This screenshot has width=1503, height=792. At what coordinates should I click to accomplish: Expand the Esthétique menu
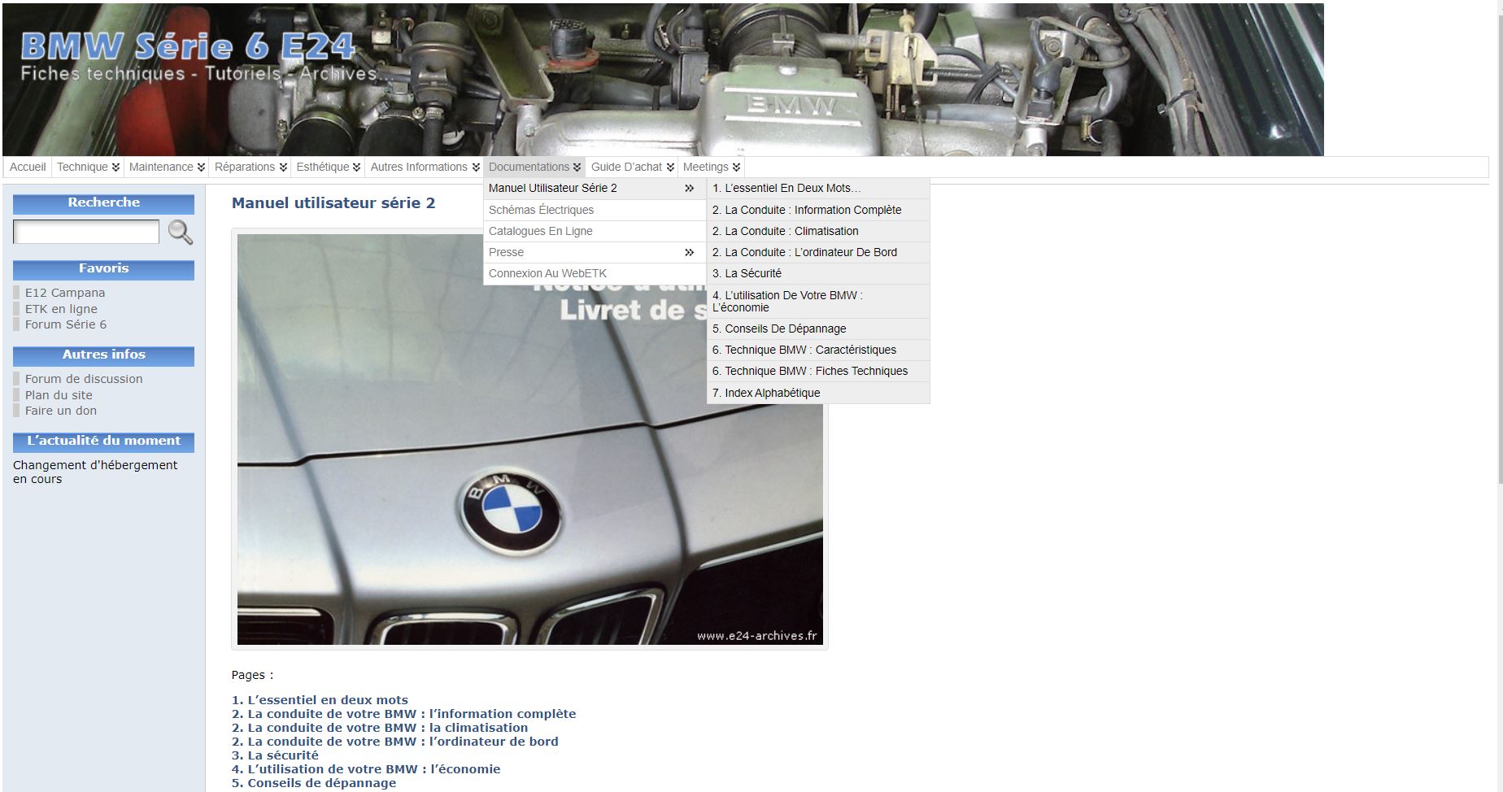pyautogui.click(x=328, y=167)
